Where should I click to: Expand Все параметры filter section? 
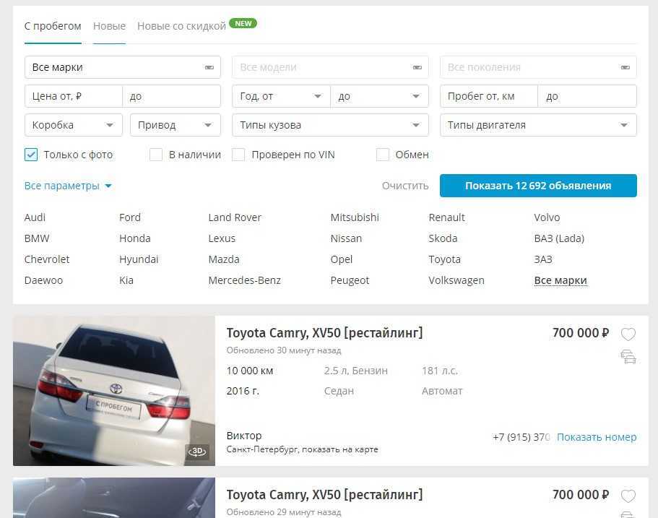(68, 186)
